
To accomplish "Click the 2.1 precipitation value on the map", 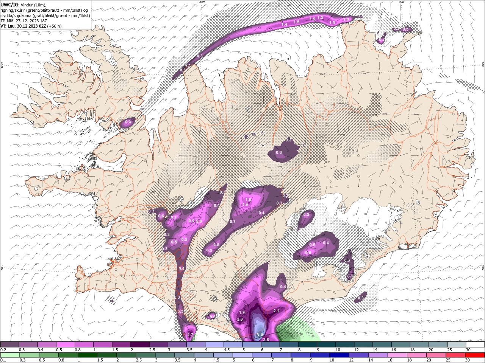I will tap(276, 311).
